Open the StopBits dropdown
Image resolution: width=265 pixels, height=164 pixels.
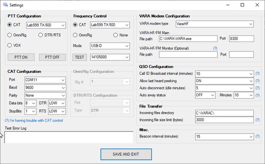30,111
